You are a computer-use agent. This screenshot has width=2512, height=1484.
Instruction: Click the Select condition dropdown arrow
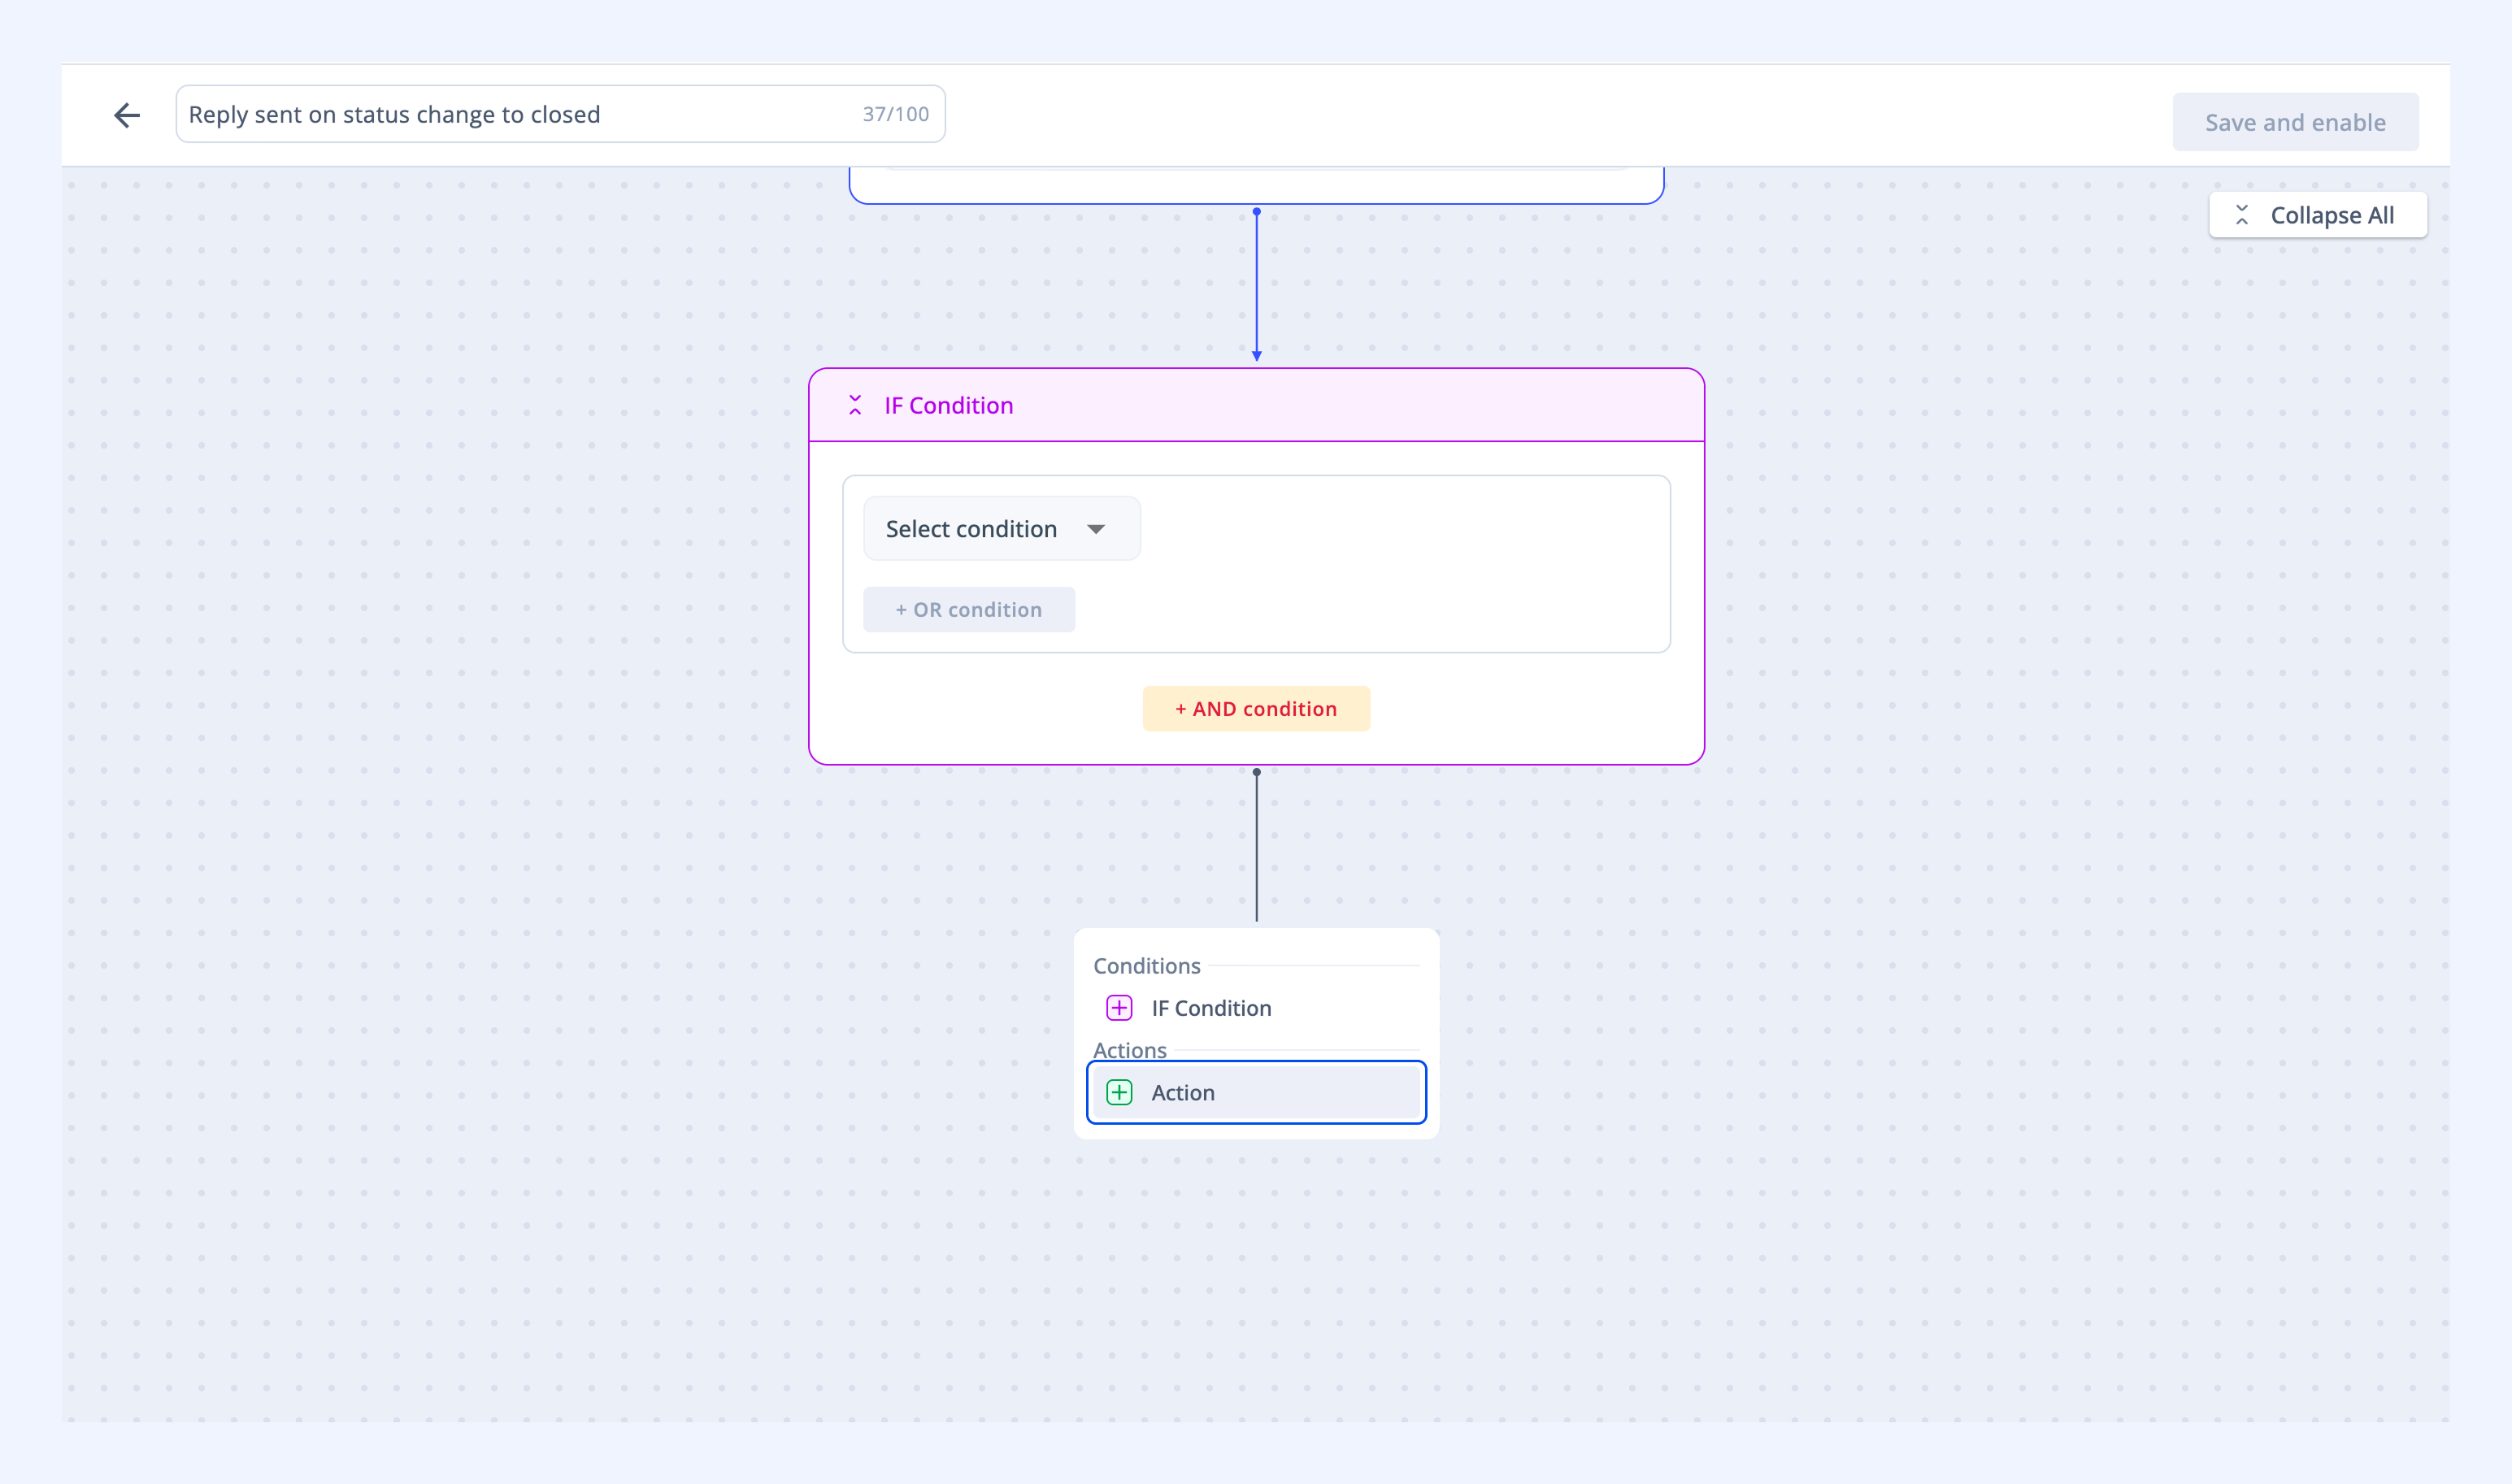(x=1096, y=530)
